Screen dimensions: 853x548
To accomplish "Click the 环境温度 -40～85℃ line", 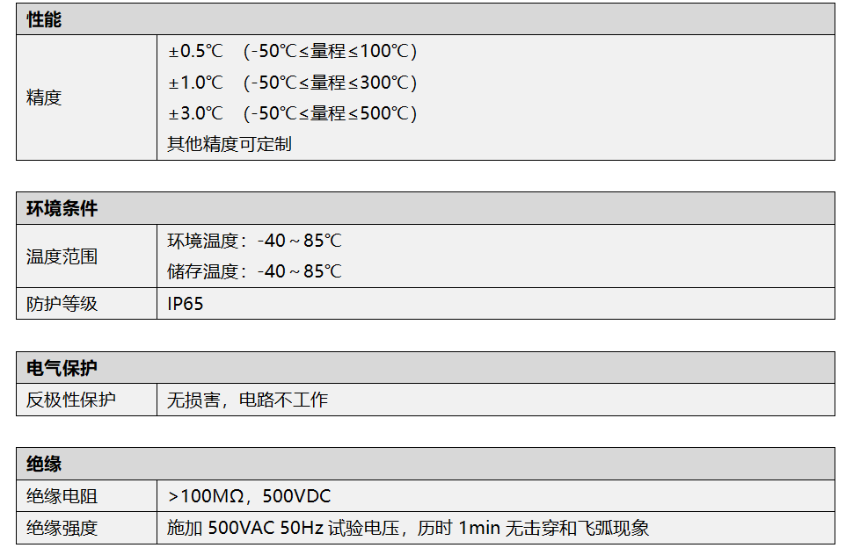I will coord(254,241).
